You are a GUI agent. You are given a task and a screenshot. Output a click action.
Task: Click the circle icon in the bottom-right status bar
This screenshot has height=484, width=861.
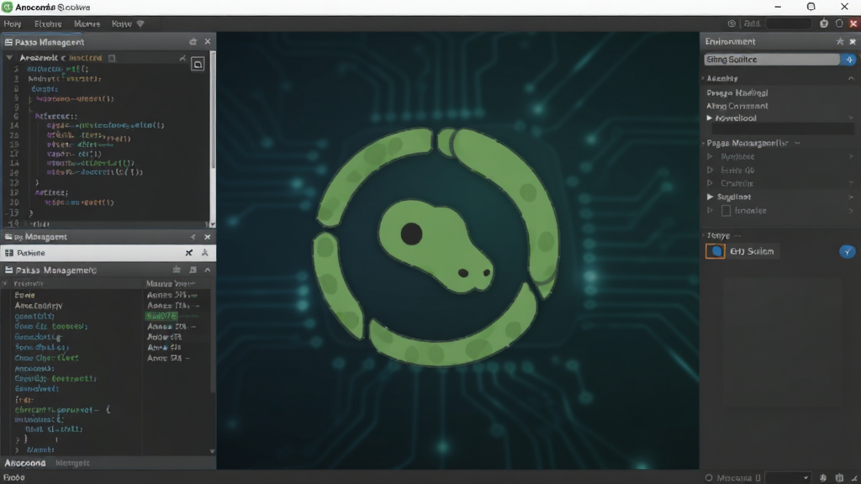point(709,477)
